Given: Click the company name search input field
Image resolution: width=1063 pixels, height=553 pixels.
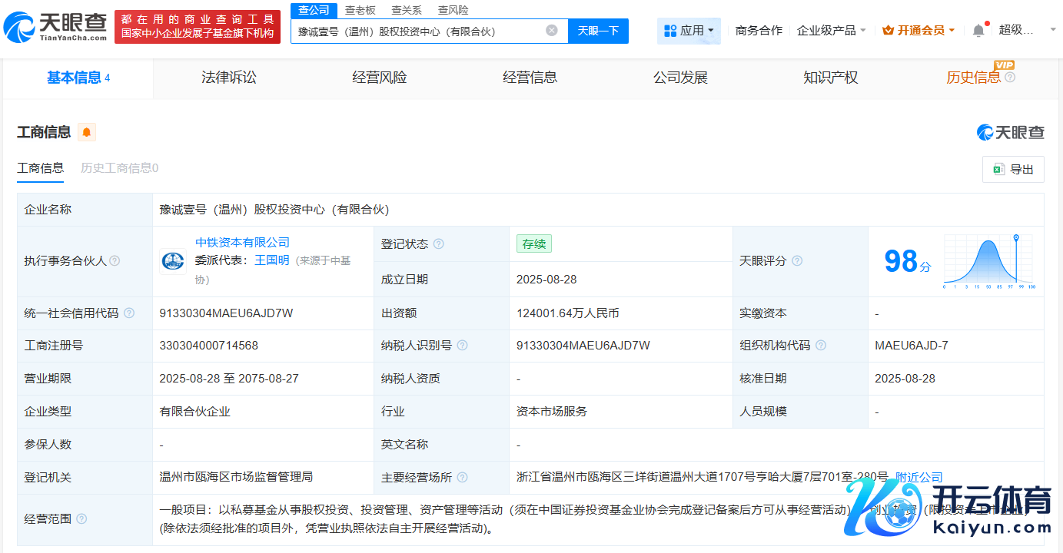Looking at the screenshot, I should click(x=419, y=31).
